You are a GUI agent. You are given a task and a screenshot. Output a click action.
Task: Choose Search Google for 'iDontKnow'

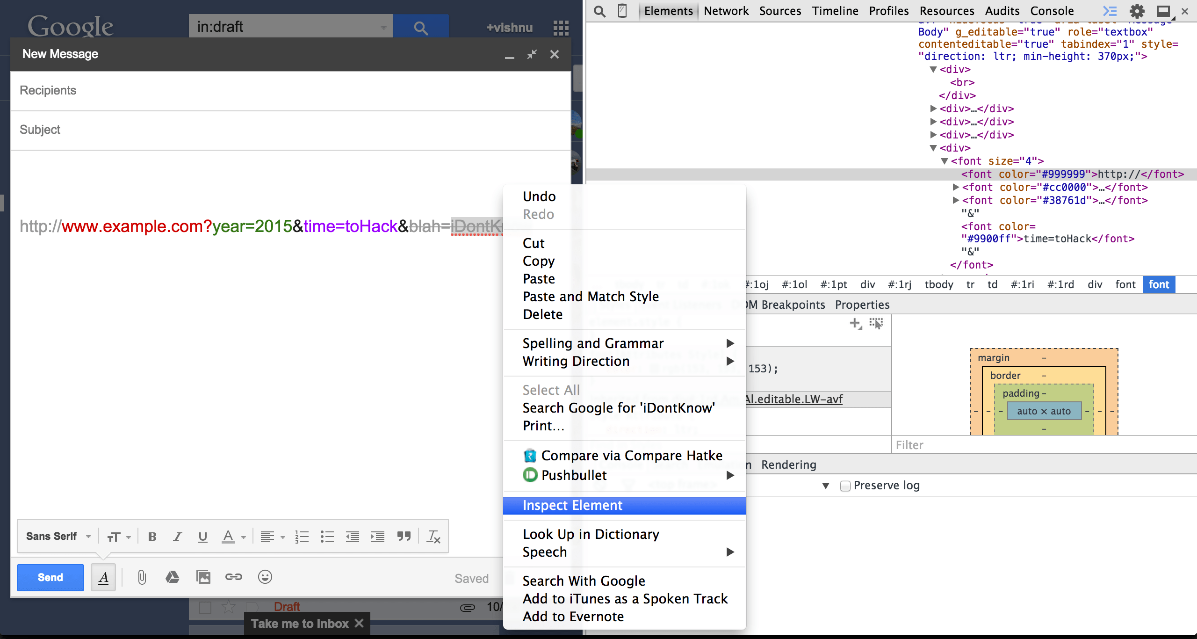[624, 408]
